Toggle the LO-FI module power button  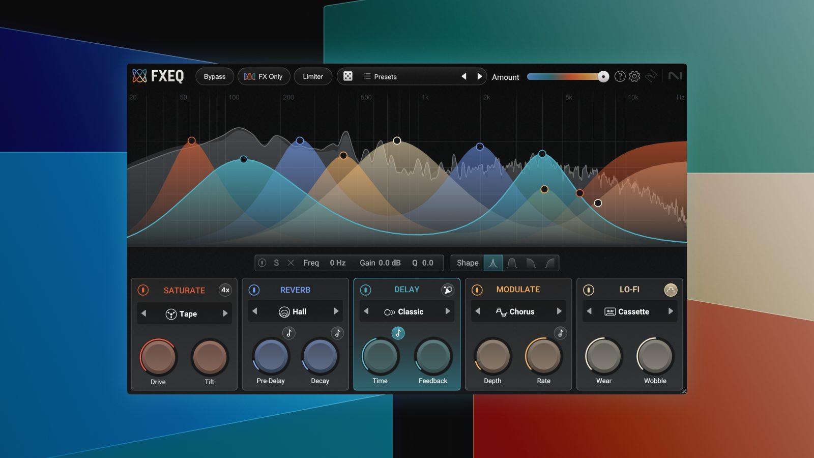(x=588, y=290)
